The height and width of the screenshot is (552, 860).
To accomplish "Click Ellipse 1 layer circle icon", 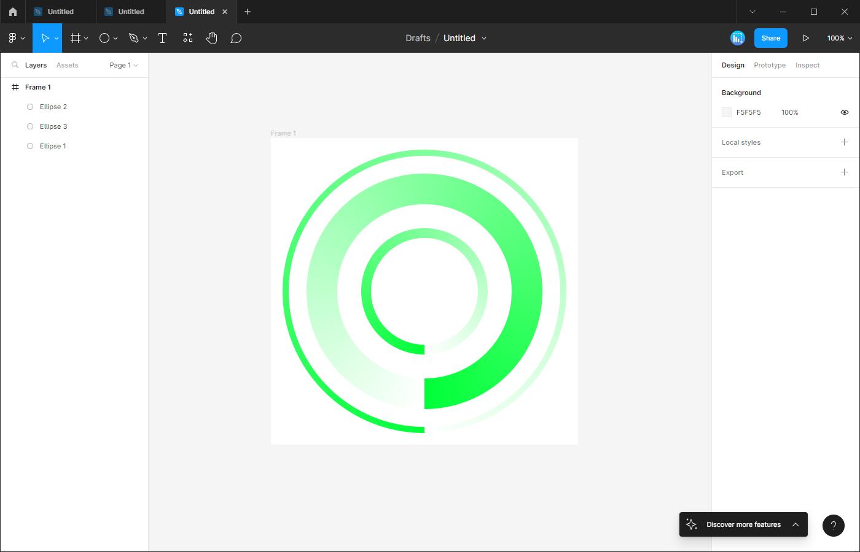I will [x=30, y=146].
